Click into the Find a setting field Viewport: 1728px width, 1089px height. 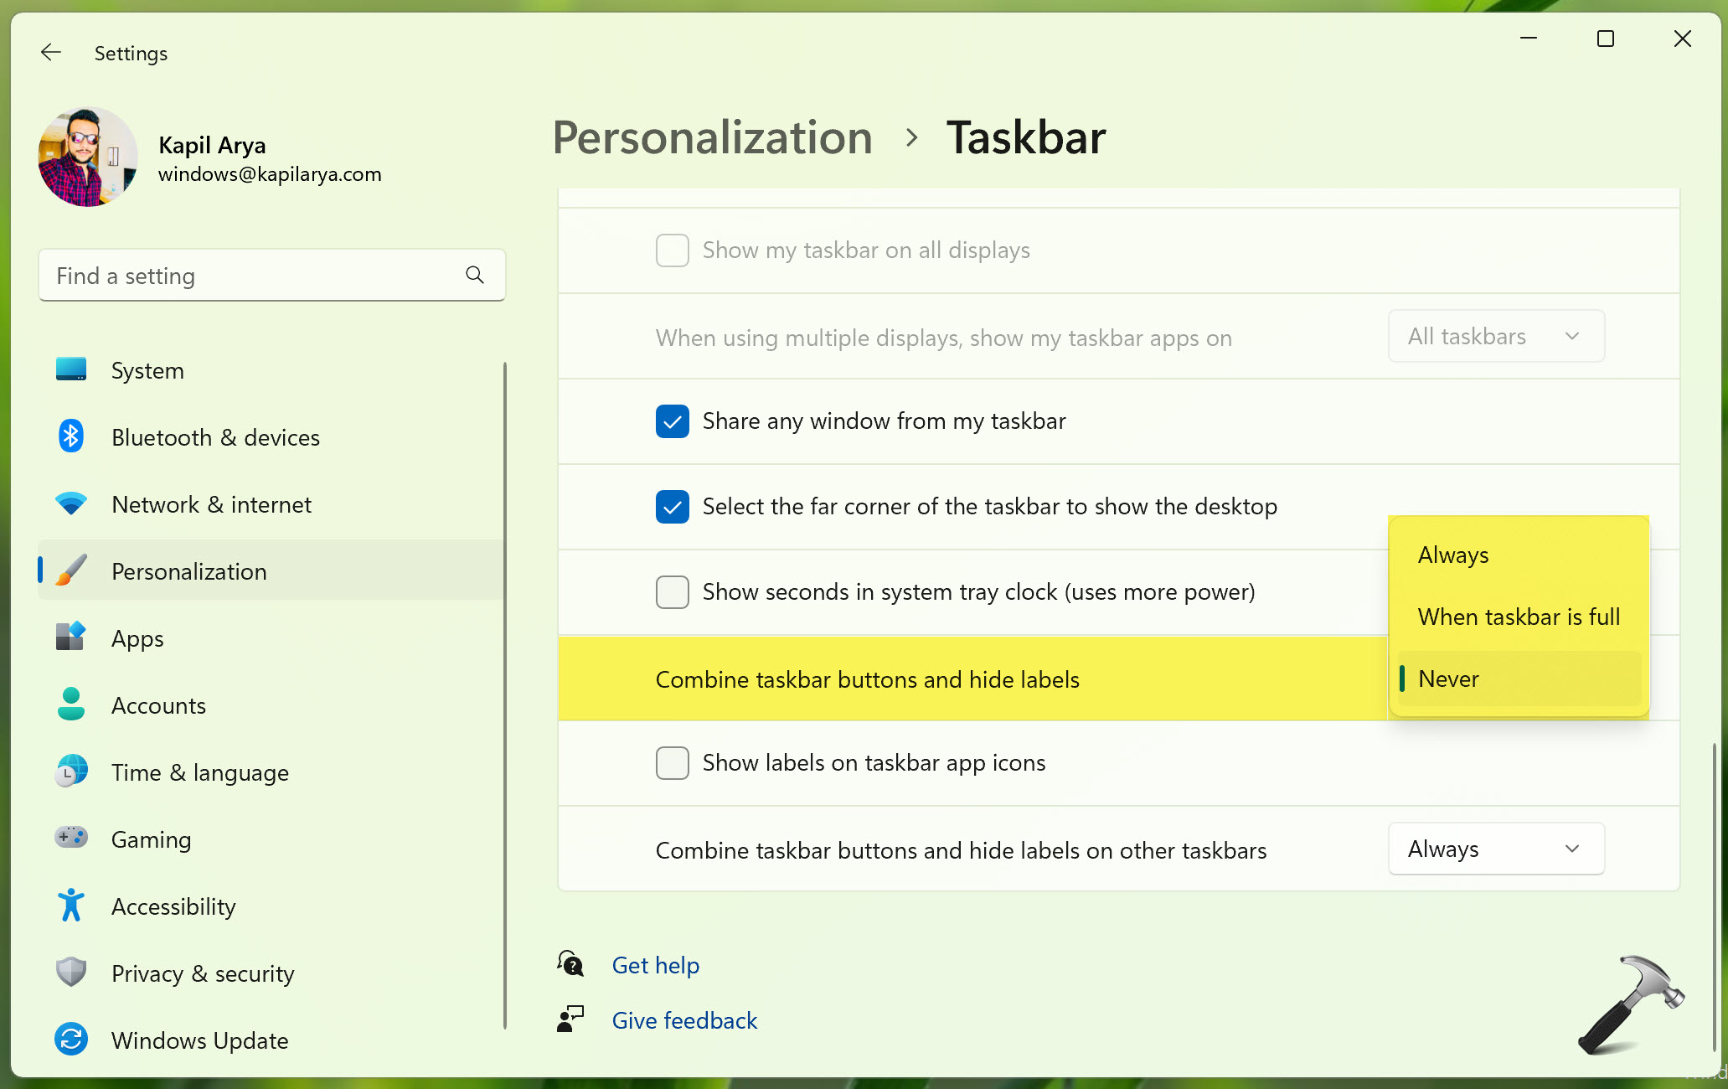click(x=251, y=276)
